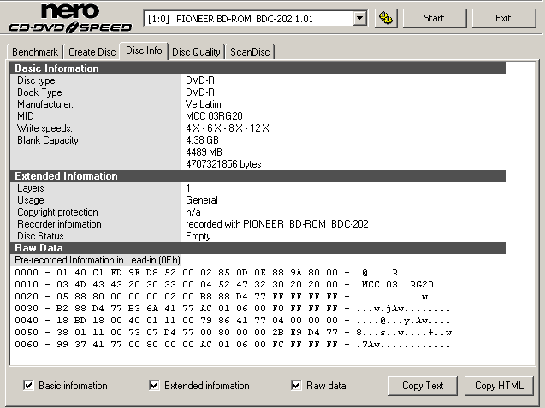Switch to the Benchmark tab
The height and width of the screenshot is (408, 545).
(x=36, y=52)
